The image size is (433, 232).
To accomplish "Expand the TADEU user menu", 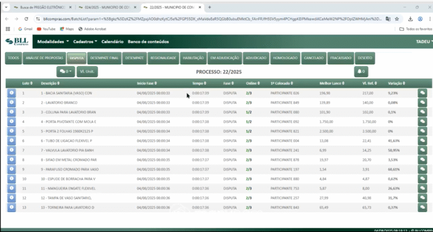I will (425, 42).
